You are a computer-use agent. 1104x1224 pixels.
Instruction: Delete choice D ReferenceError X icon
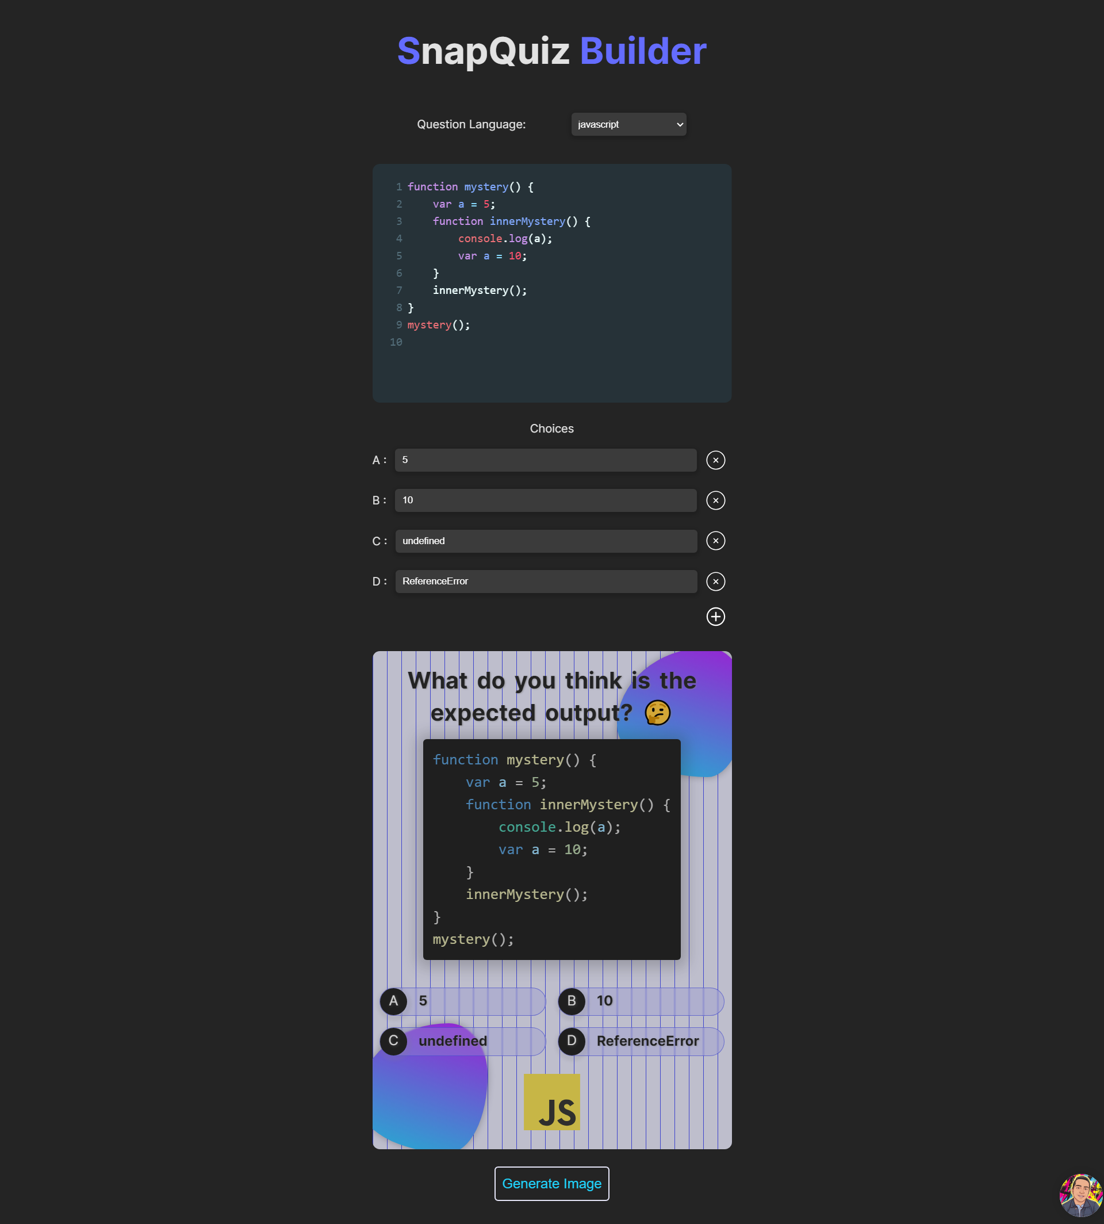(x=715, y=582)
